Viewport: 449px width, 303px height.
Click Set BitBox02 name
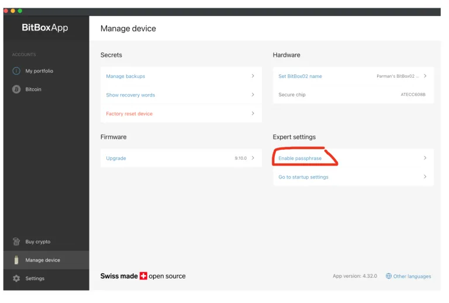click(300, 76)
